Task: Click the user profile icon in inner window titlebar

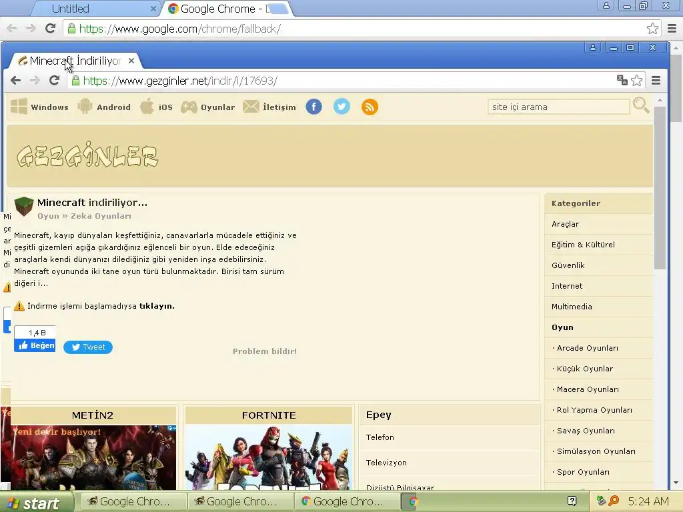Action: 593,47
